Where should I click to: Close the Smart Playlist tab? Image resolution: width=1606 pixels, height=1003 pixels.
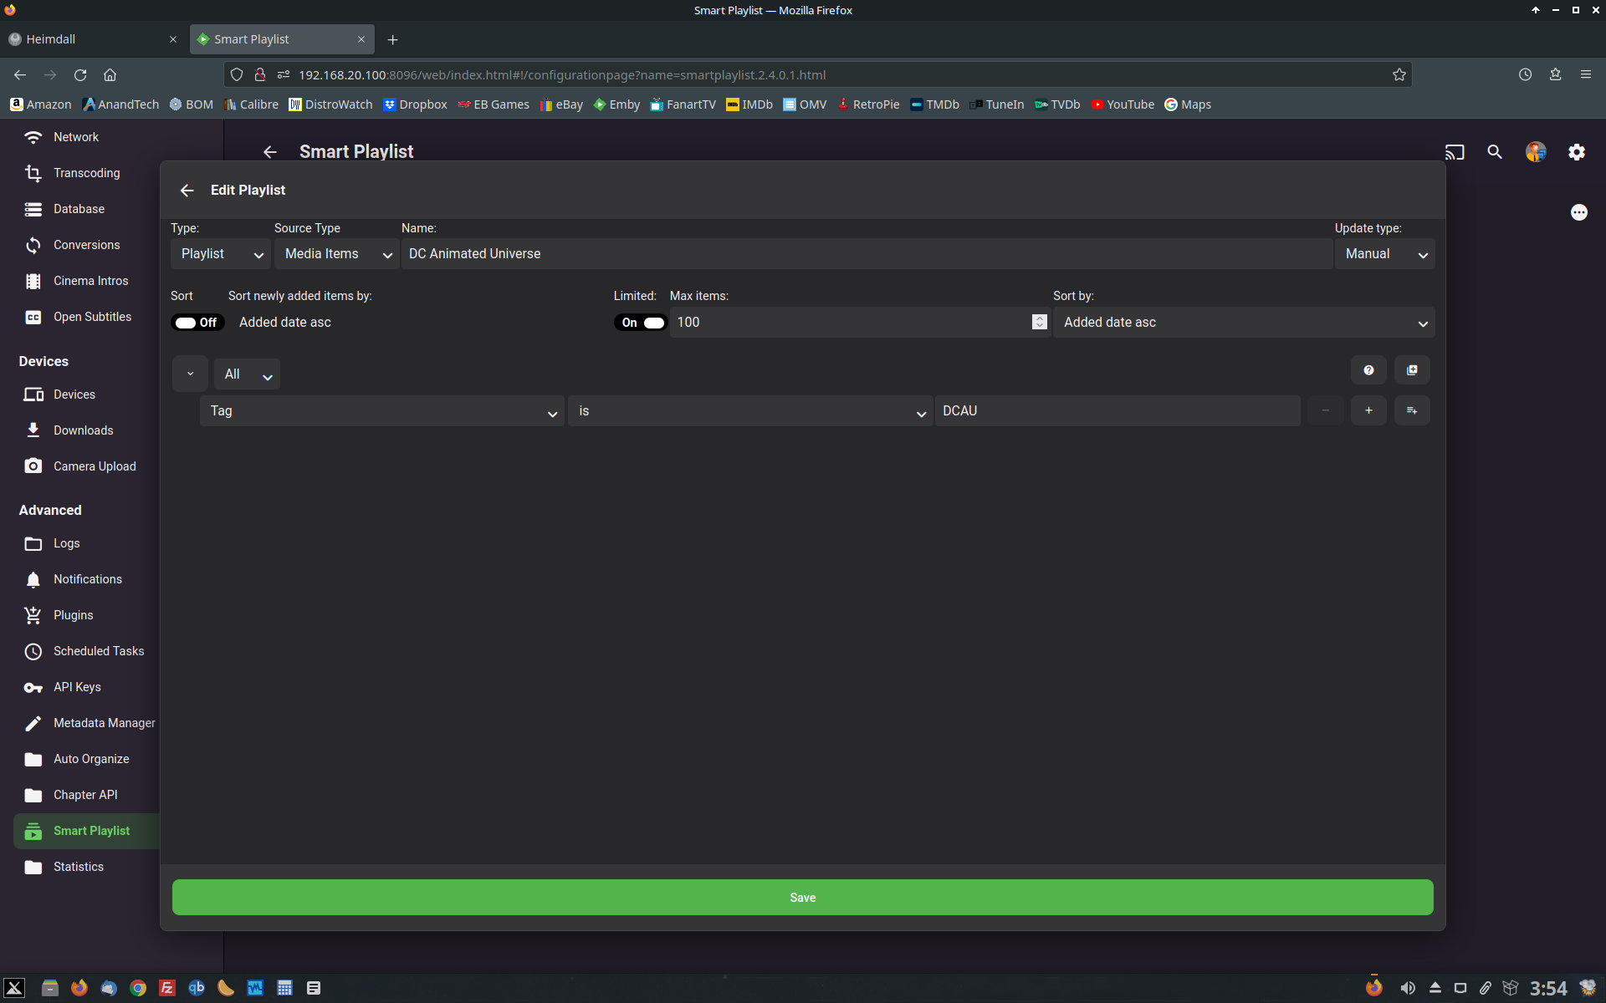coord(361,39)
